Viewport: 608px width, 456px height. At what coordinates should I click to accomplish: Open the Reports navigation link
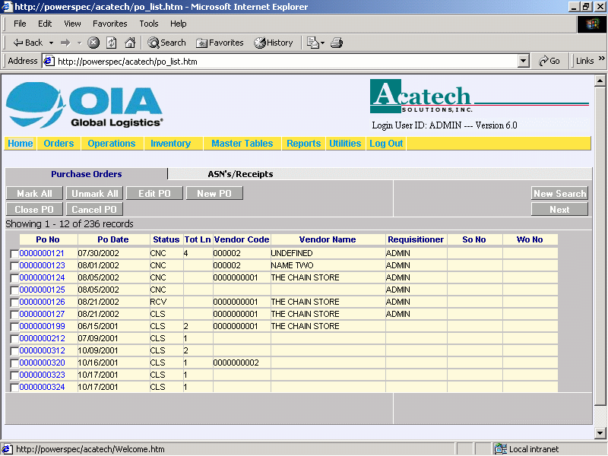(x=303, y=144)
